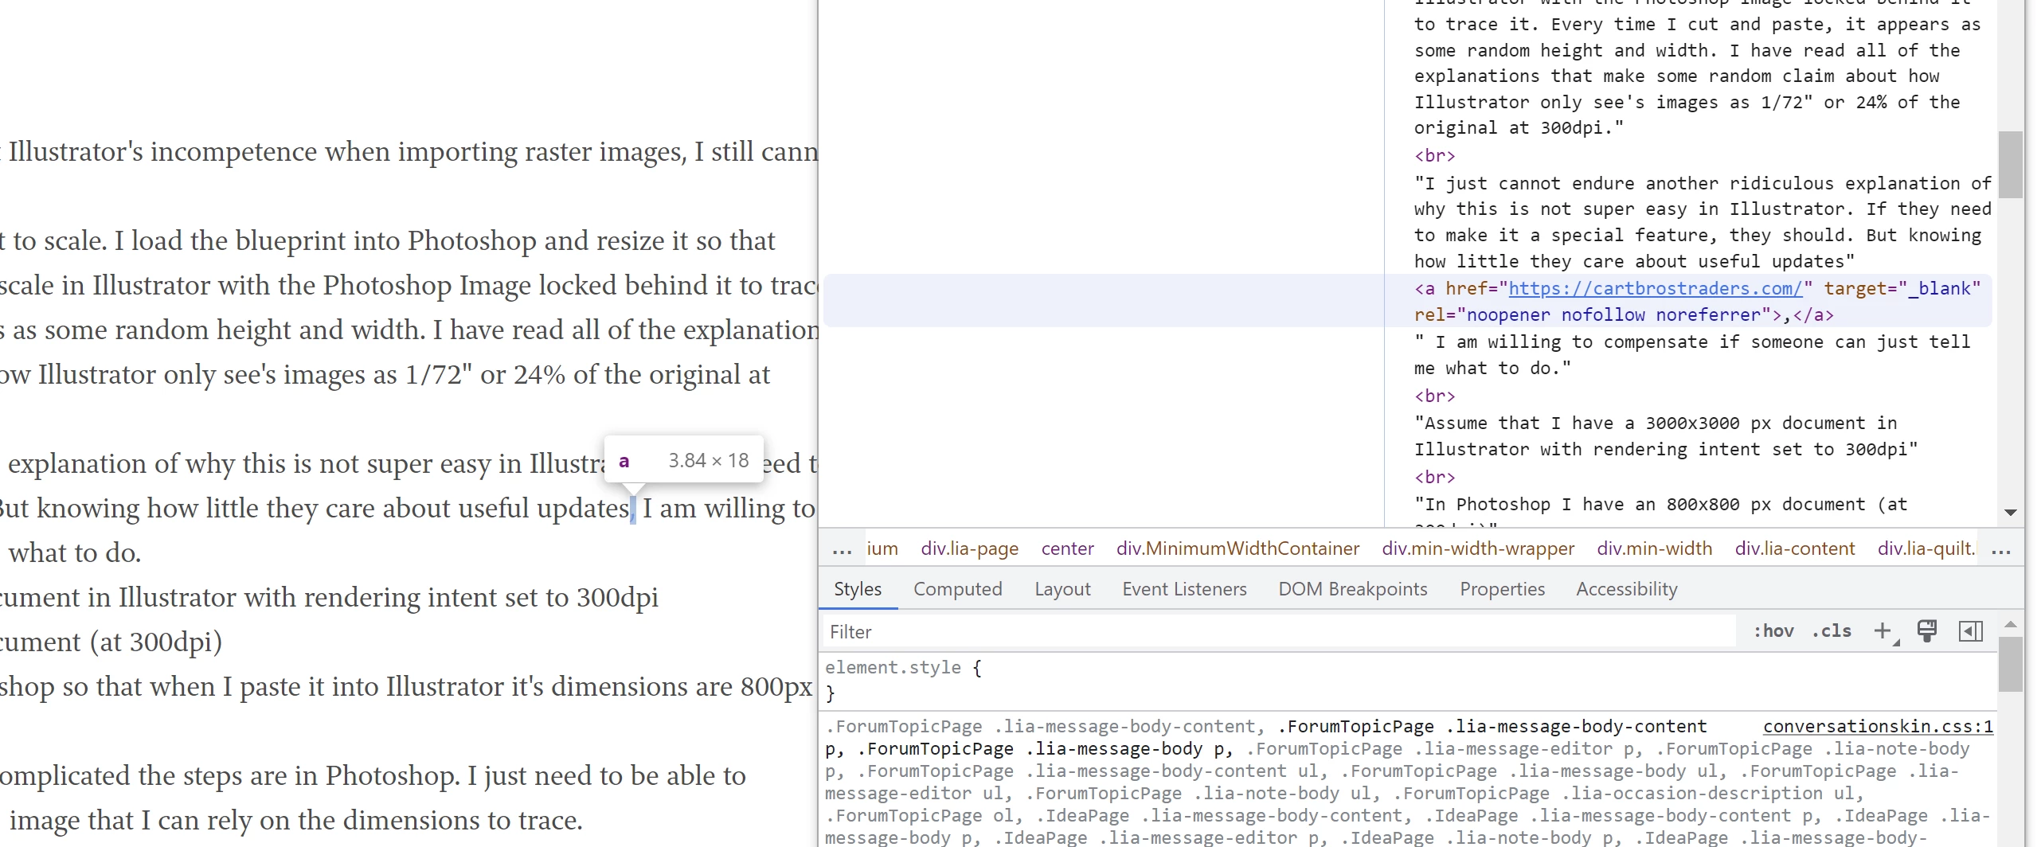
Task: Open the Event Listeners tab
Action: pyautogui.click(x=1184, y=589)
